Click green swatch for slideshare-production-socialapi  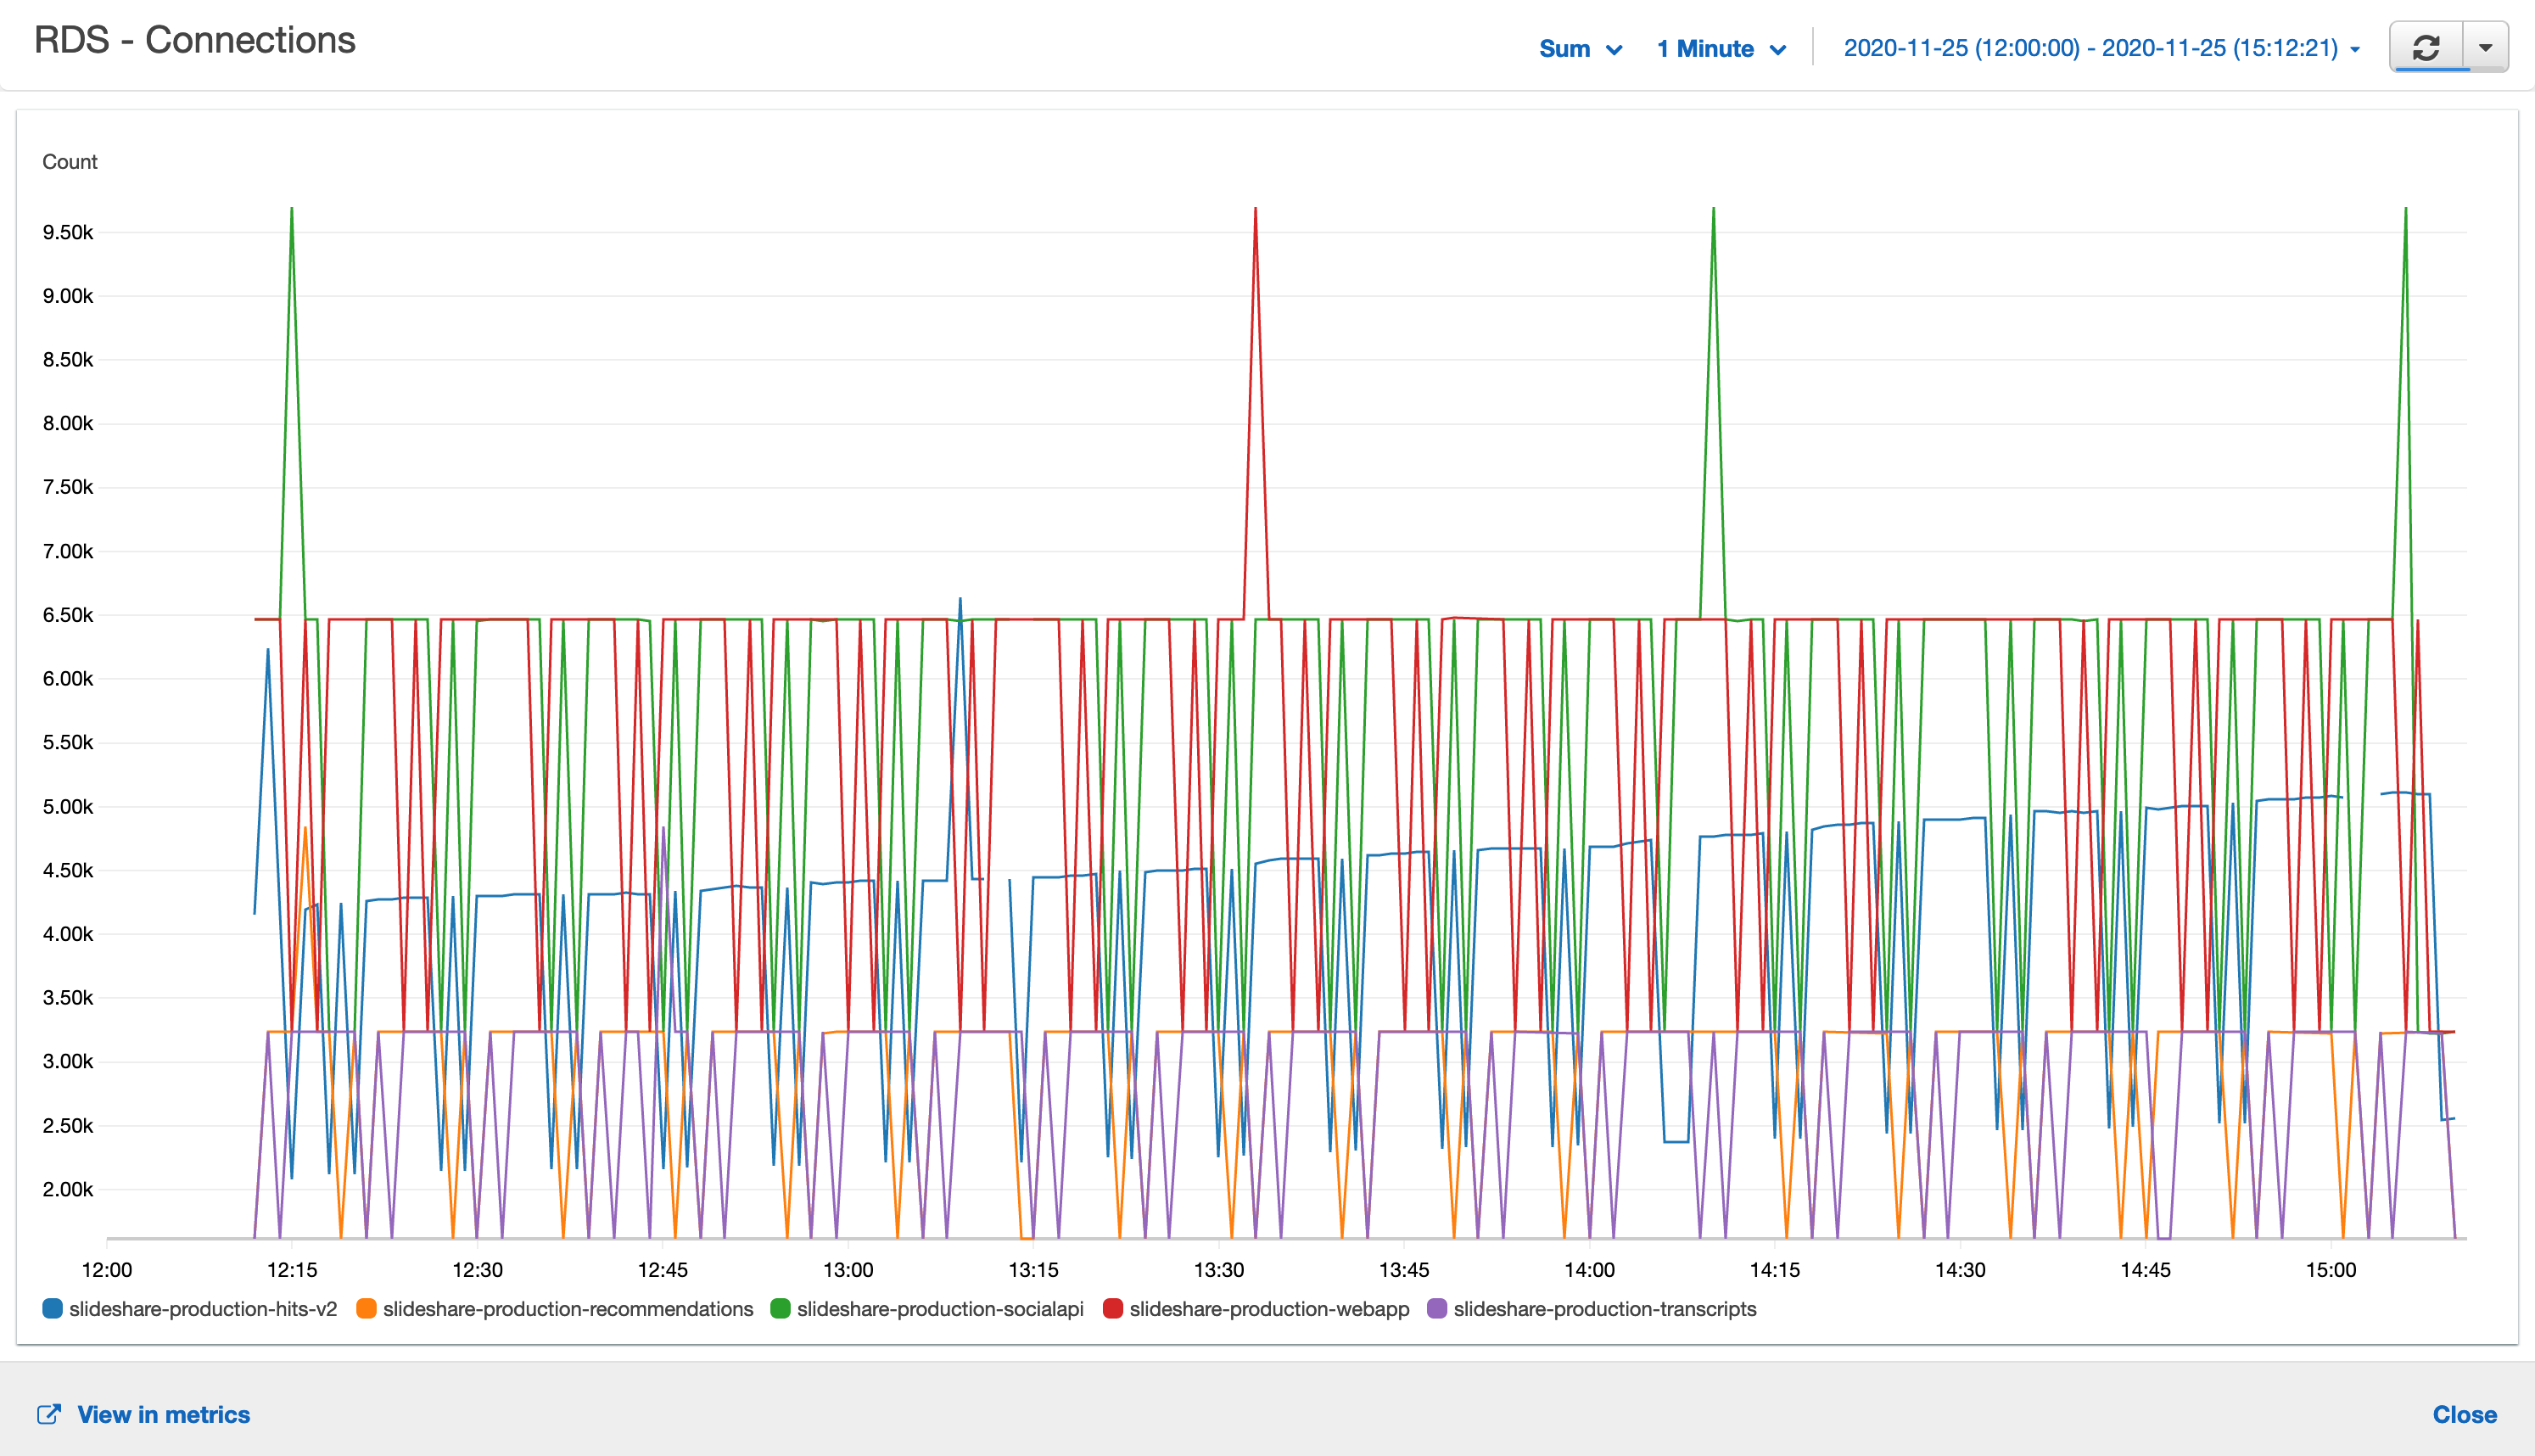tap(781, 1308)
